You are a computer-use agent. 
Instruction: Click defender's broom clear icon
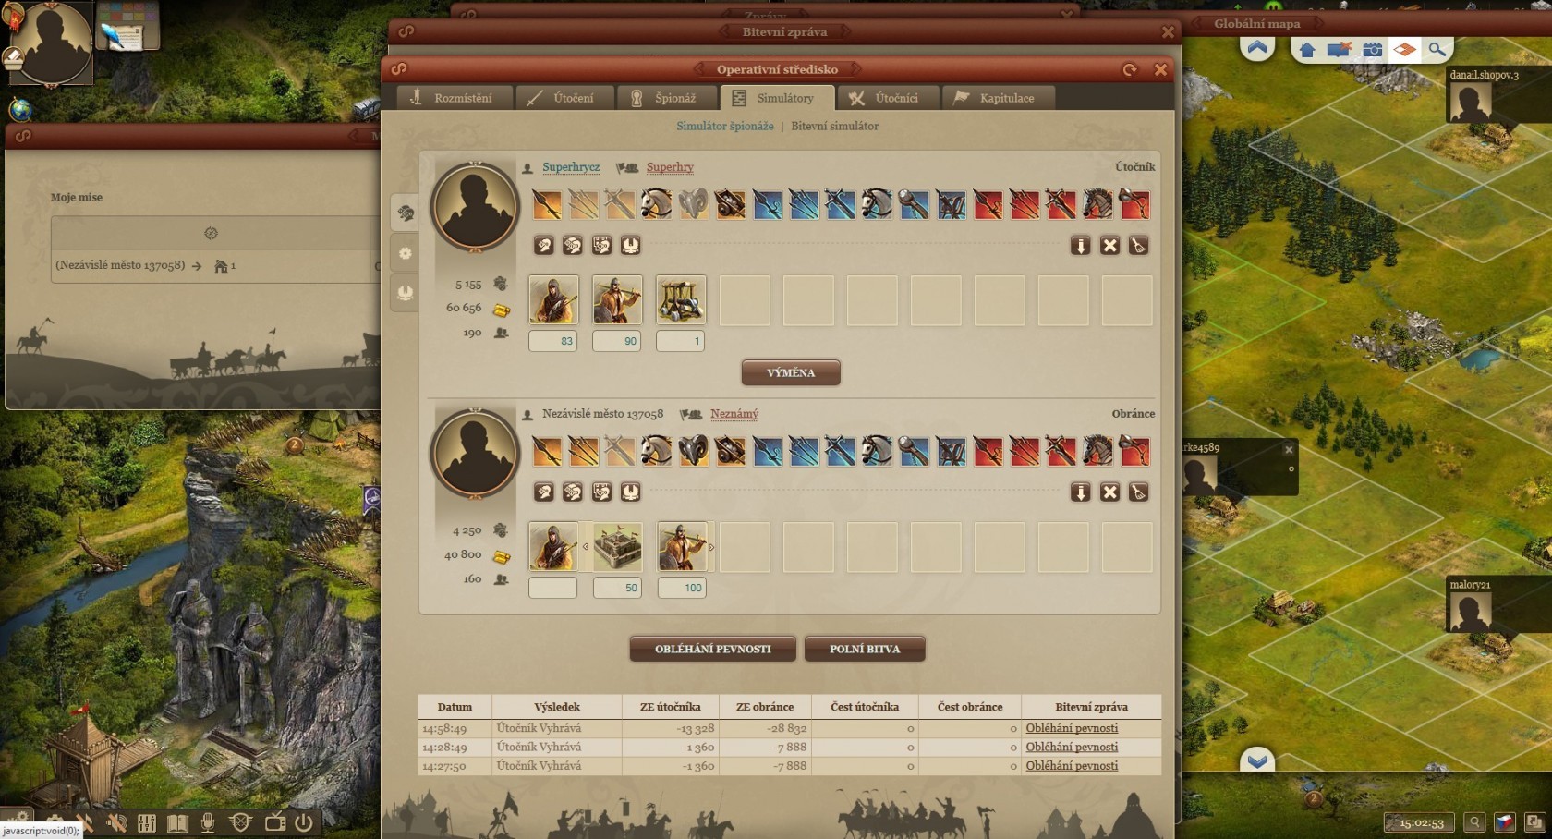(1139, 492)
